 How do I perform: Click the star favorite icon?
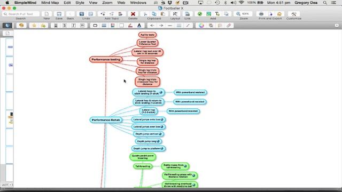pos(34,26)
